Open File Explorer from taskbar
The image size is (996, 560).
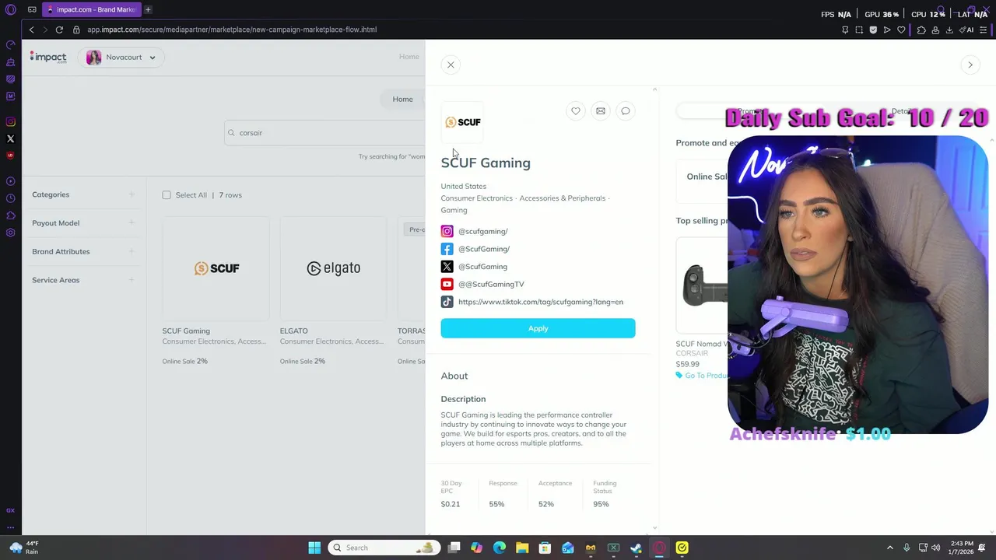(x=522, y=548)
